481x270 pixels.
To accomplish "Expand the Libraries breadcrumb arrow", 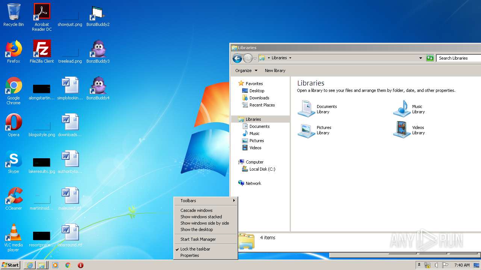I will click(290, 58).
